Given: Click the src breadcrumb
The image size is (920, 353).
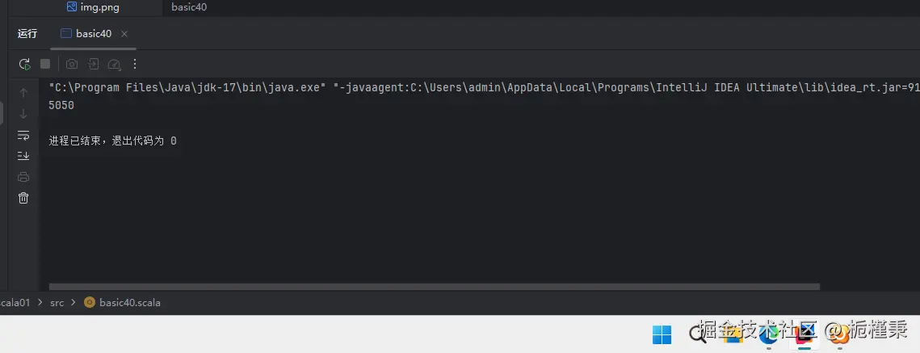Looking at the screenshot, I should coord(57,303).
